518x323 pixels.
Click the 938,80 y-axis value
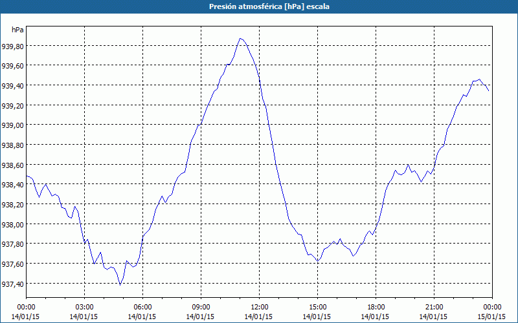click(12, 145)
